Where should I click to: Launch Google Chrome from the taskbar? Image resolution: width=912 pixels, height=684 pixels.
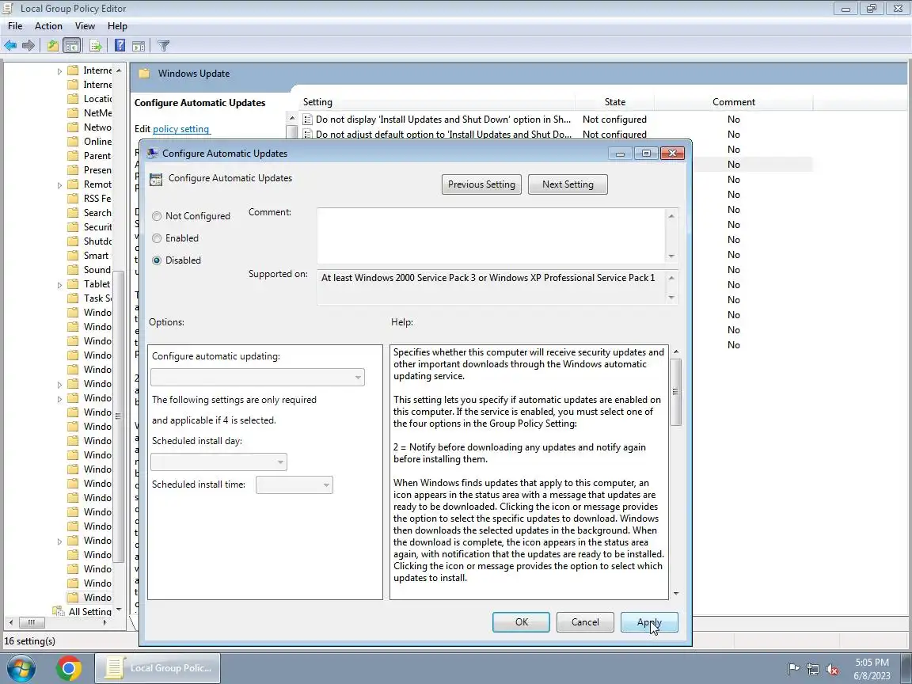(x=69, y=668)
